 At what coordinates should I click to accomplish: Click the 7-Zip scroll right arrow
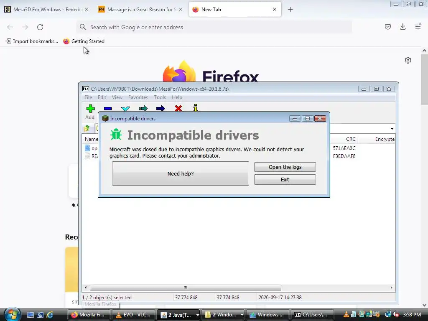391,288
